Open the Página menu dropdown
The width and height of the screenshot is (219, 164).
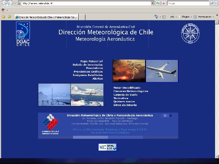click(x=185, y=17)
